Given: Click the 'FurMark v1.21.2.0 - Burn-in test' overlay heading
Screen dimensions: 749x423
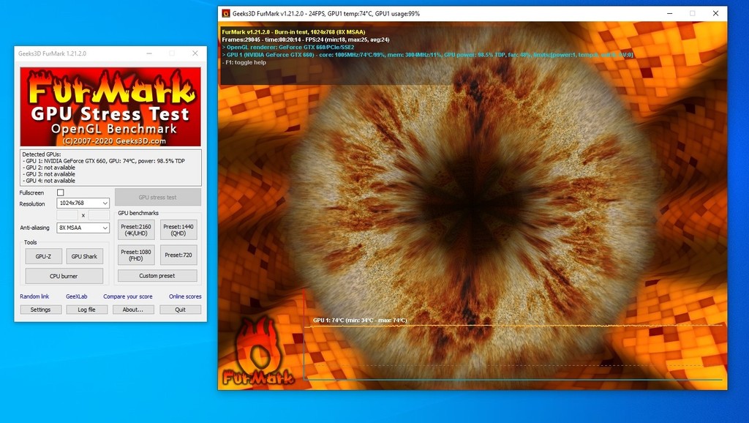Looking at the screenshot, I should 294,32.
